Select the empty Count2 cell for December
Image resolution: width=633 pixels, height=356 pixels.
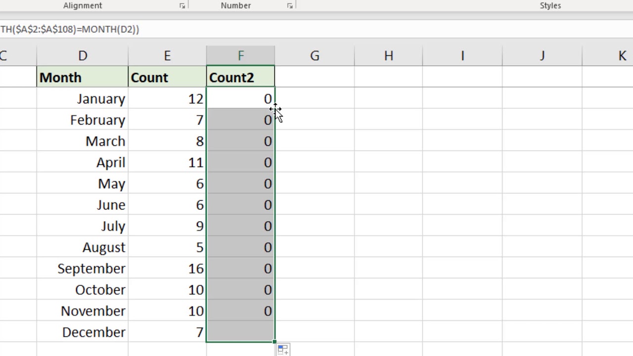240,332
